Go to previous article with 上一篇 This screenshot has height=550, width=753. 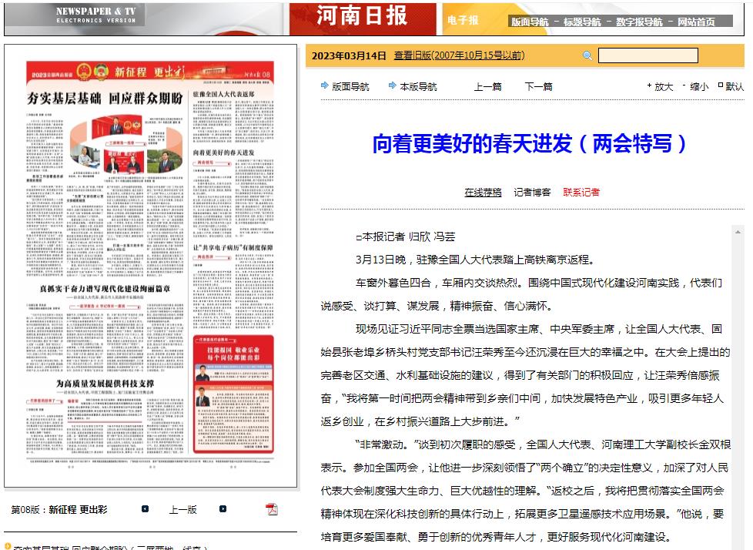coord(488,87)
